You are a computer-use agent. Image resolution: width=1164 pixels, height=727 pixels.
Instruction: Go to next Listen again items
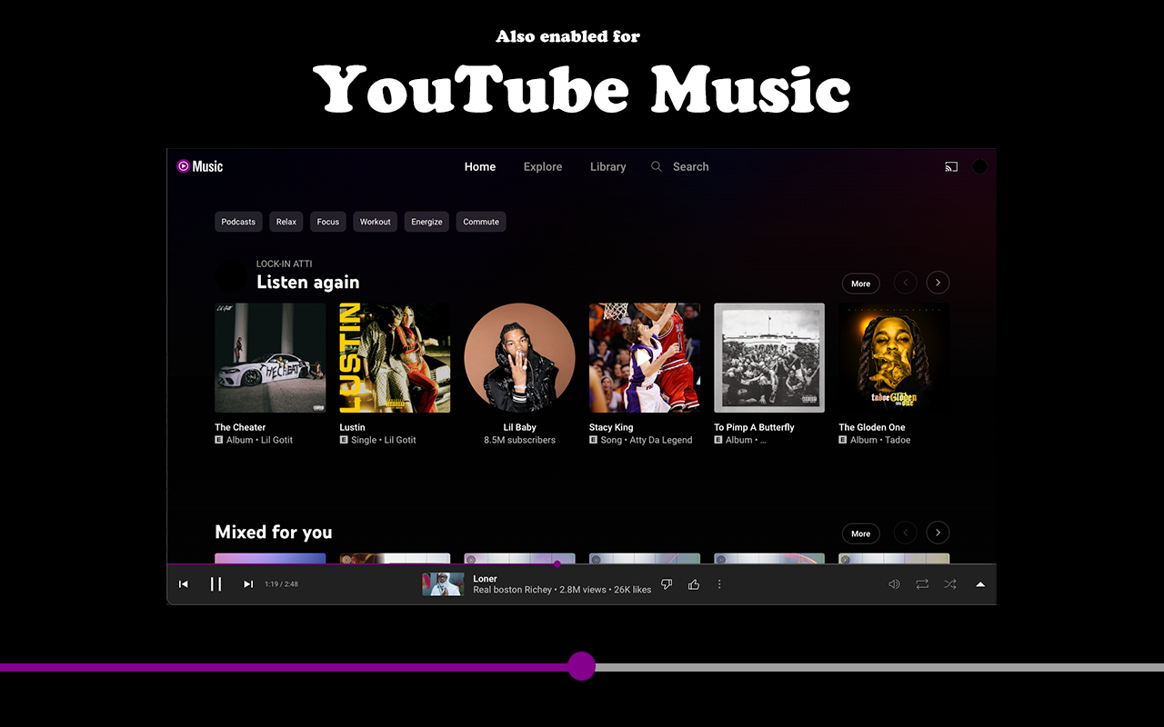click(938, 283)
